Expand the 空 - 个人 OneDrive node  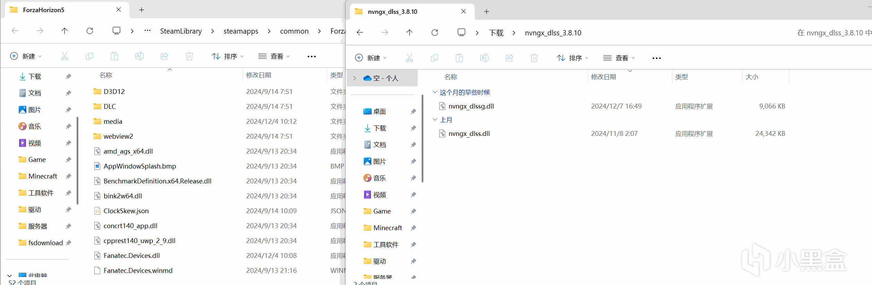[x=354, y=78]
